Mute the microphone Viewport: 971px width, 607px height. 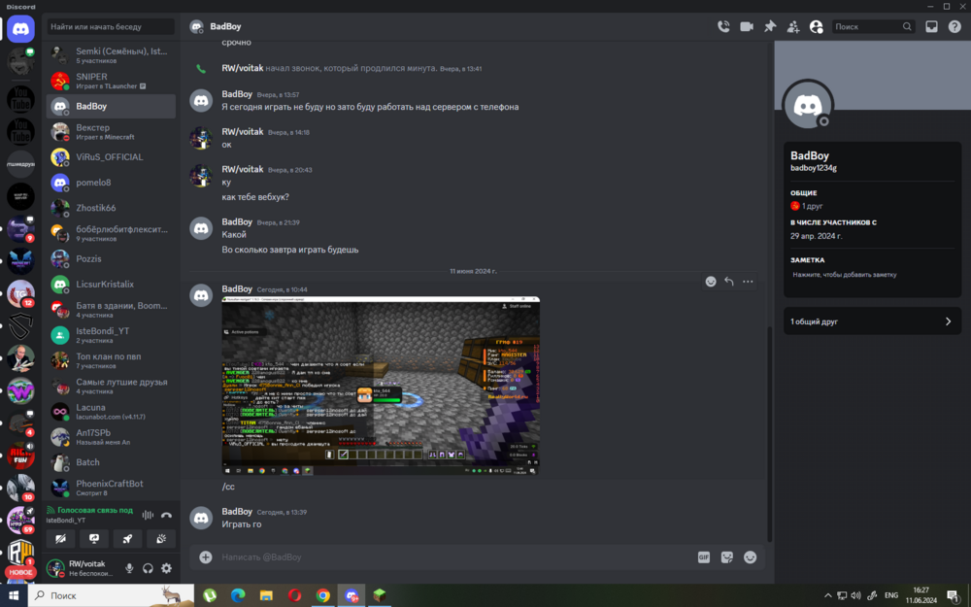point(129,568)
